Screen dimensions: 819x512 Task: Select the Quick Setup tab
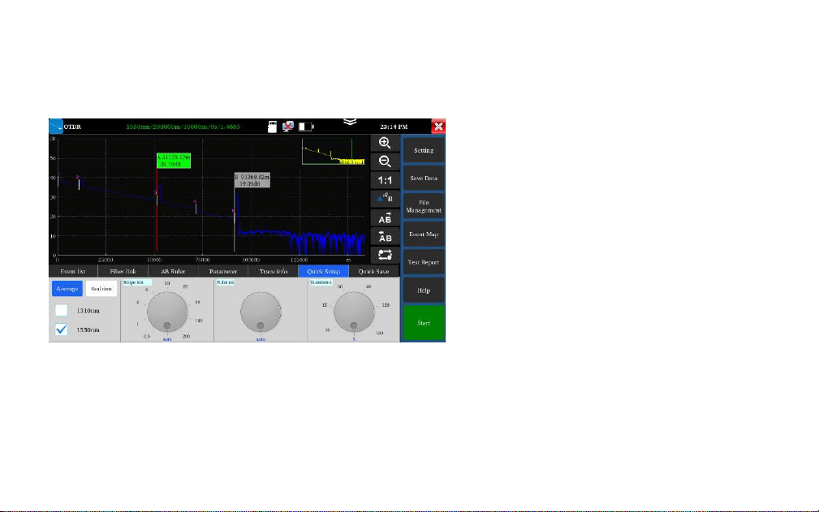[323, 271]
